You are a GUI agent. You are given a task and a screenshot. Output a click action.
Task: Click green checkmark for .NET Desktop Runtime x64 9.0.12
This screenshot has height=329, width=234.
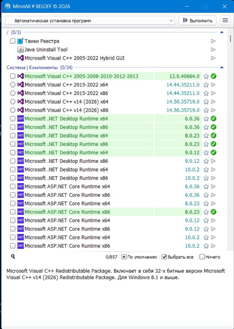[213, 153]
